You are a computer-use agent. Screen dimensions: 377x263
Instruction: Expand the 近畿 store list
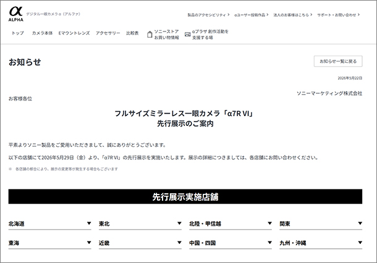pos(140,243)
